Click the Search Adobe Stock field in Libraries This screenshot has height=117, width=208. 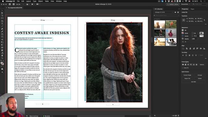(166, 16)
